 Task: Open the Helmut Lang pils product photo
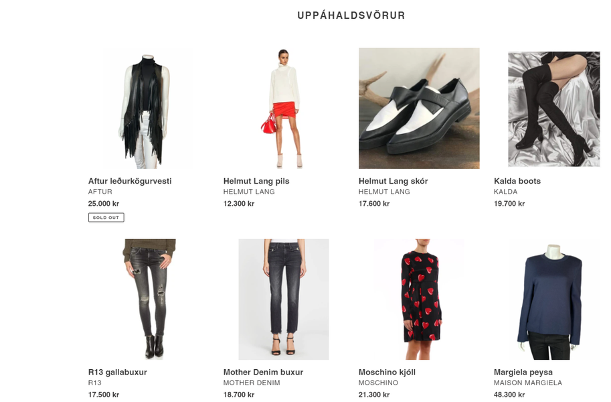[x=284, y=108]
